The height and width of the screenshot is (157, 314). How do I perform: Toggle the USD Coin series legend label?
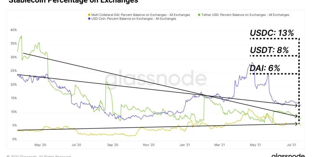click(x=133, y=19)
